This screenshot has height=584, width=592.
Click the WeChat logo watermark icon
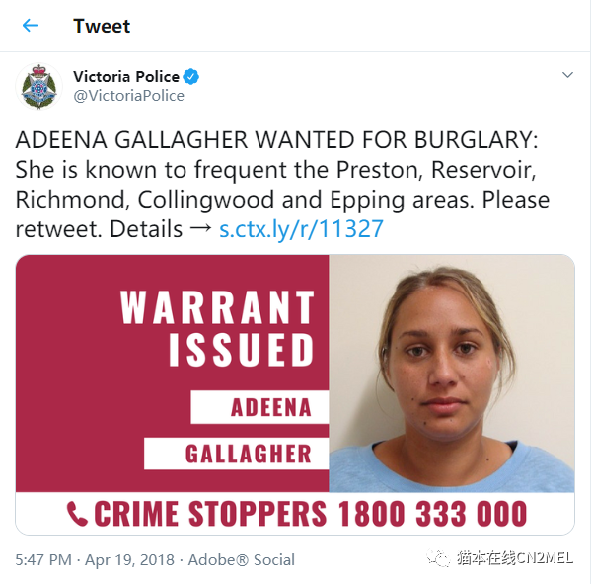438,558
